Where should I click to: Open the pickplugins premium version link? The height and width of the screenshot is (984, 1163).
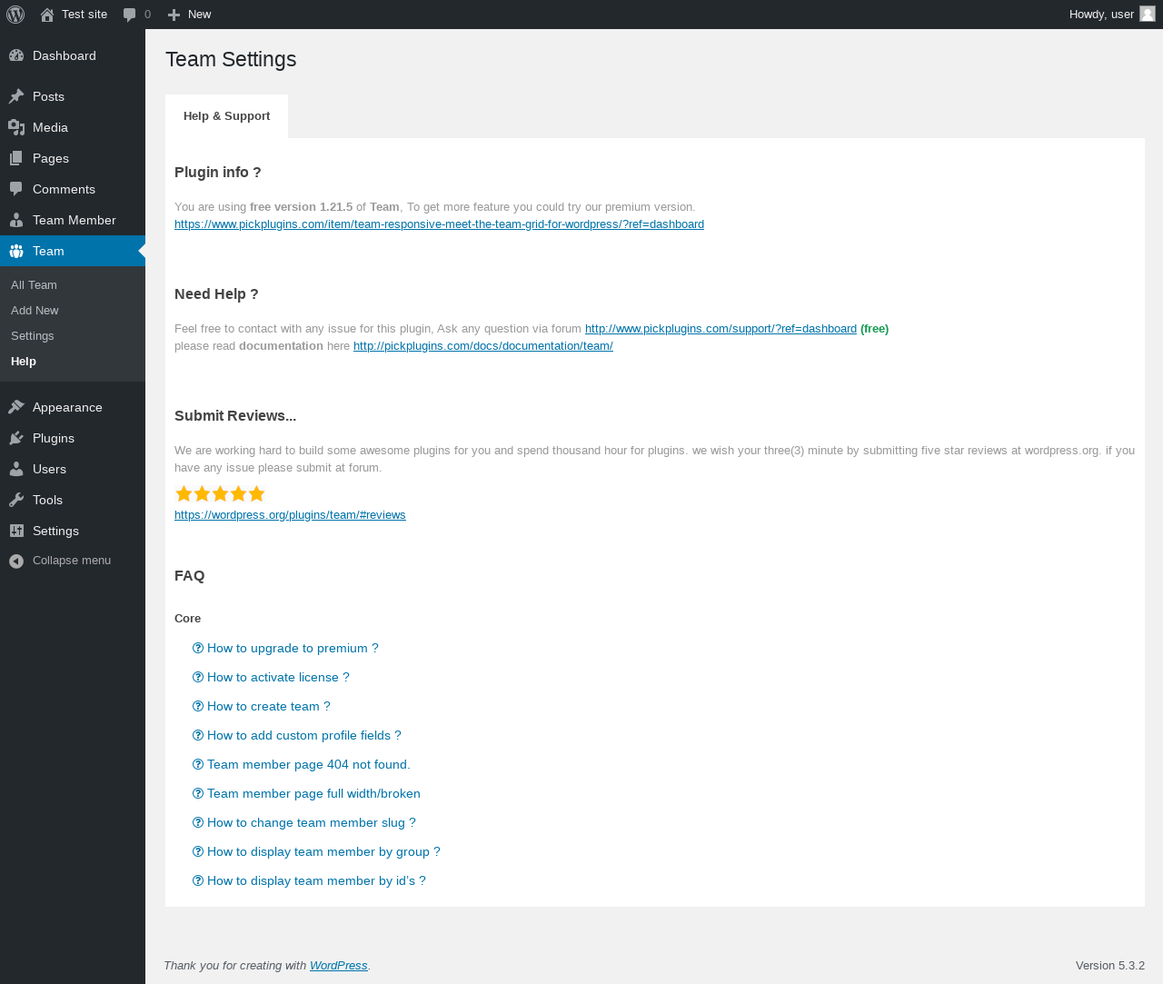pyautogui.click(x=439, y=224)
